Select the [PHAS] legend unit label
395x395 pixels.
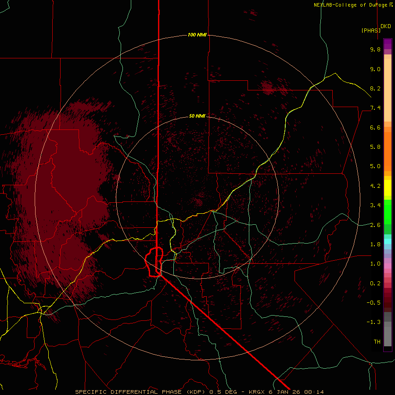(x=371, y=30)
